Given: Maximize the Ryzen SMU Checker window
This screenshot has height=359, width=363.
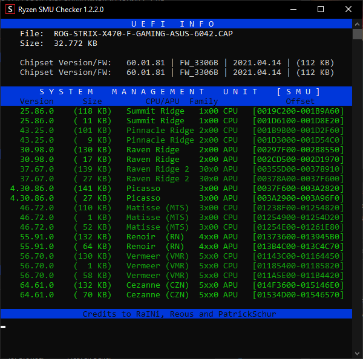Looking at the screenshot, I should (321, 9).
